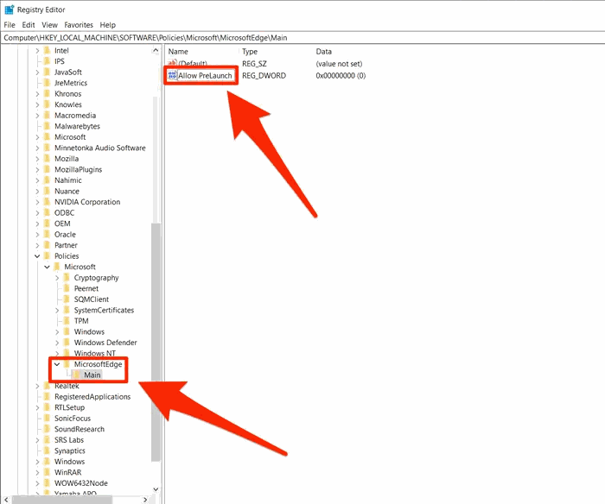The image size is (605, 504).
Task: Click the WinRAR folder icon
Action: 48,472
